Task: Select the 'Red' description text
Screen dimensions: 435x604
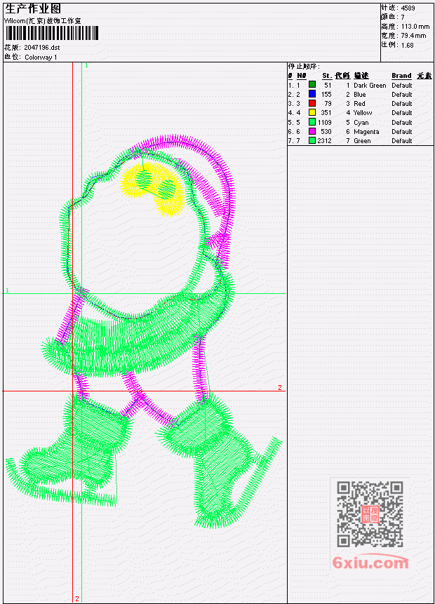Action: coord(359,104)
